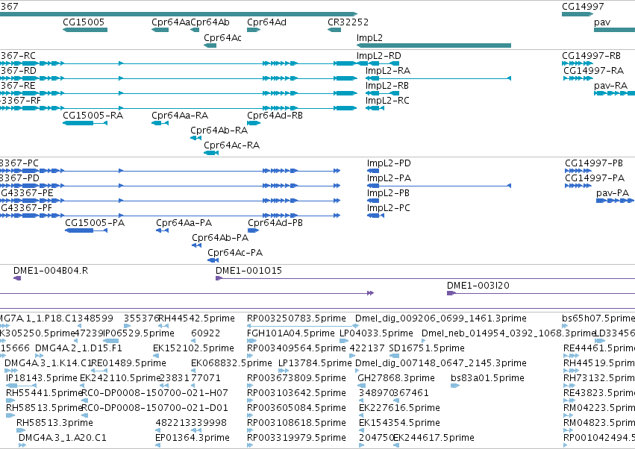Image resolution: width=635 pixels, height=449 pixels.
Task: Select IP18143.5prime EST label
Action: 42,378
